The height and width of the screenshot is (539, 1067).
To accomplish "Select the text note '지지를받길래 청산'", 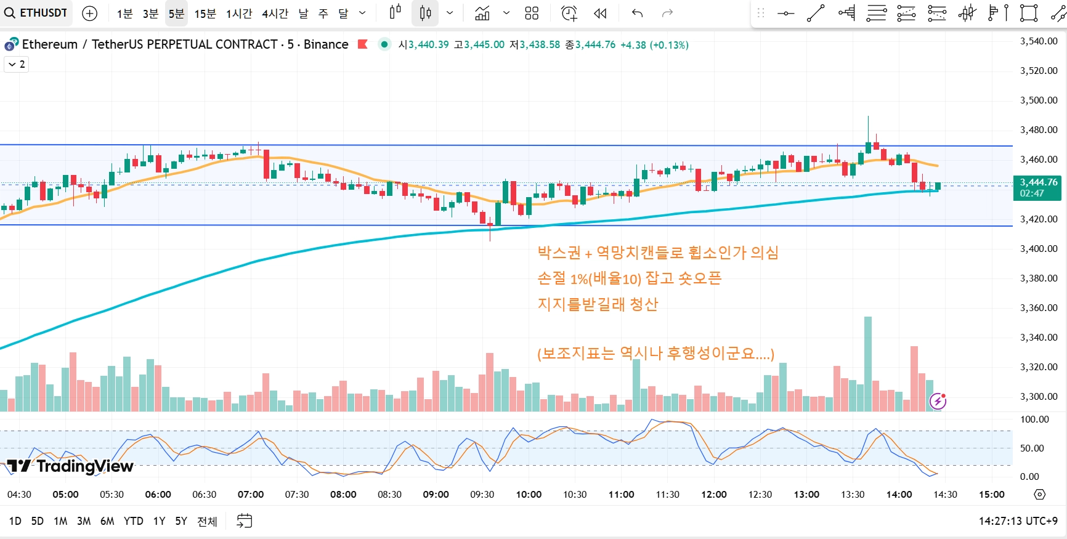I will tap(598, 304).
